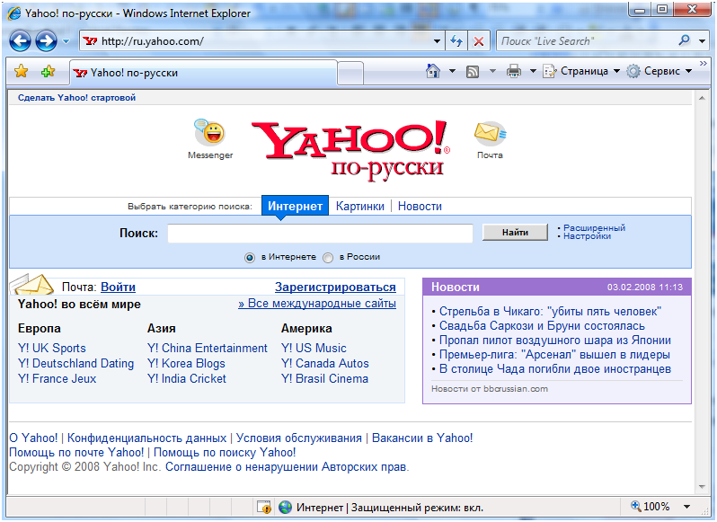Click the RSS feeds icon
Image resolution: width=717 pixels, height=522 pixels.
pyautogui.click(x=473, y=71)
